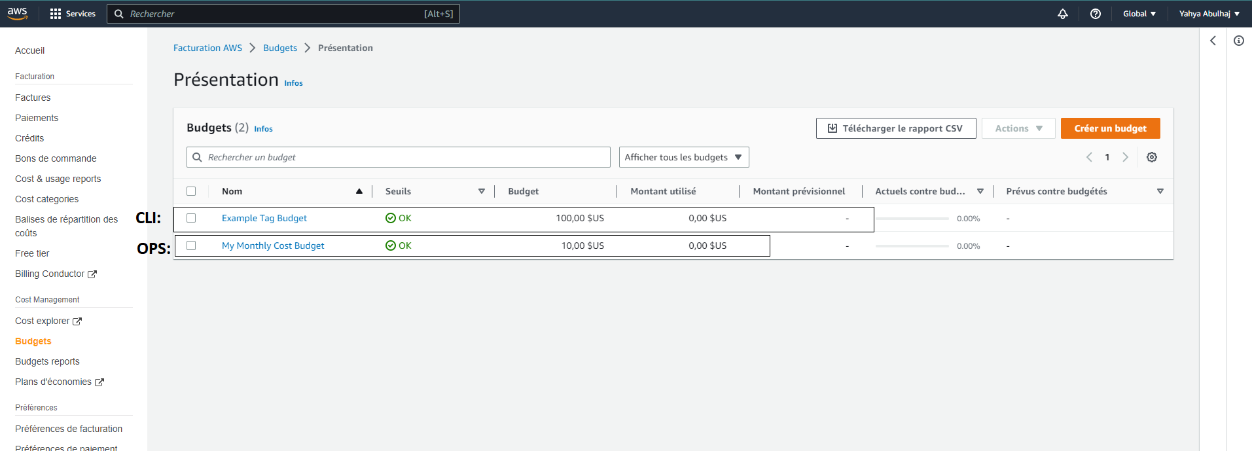The width and height of the screenshot is (1252, 451).
Task: Check the Example Tag Budget row
Action: point(191,218)
